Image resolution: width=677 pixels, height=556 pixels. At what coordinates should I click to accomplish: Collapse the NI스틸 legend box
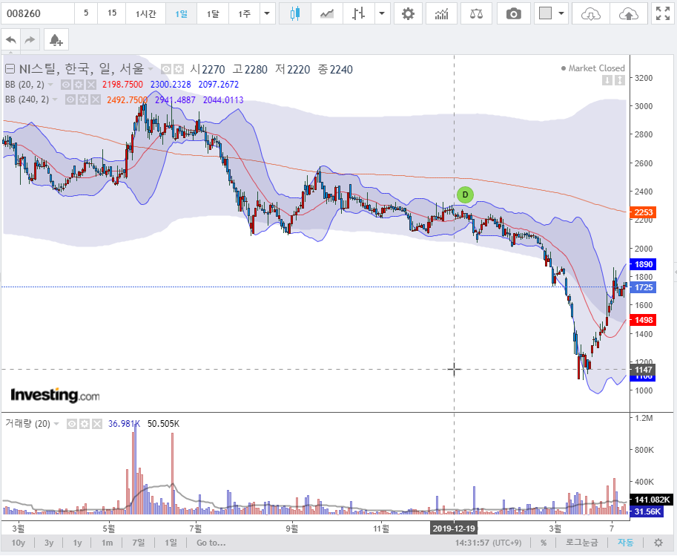click(10, 69)
